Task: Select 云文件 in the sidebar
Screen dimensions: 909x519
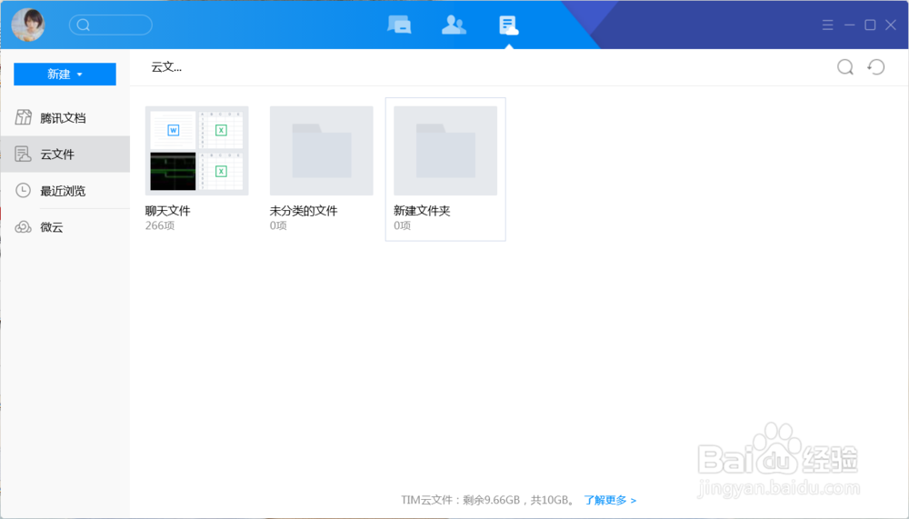Action: [65, 155]
